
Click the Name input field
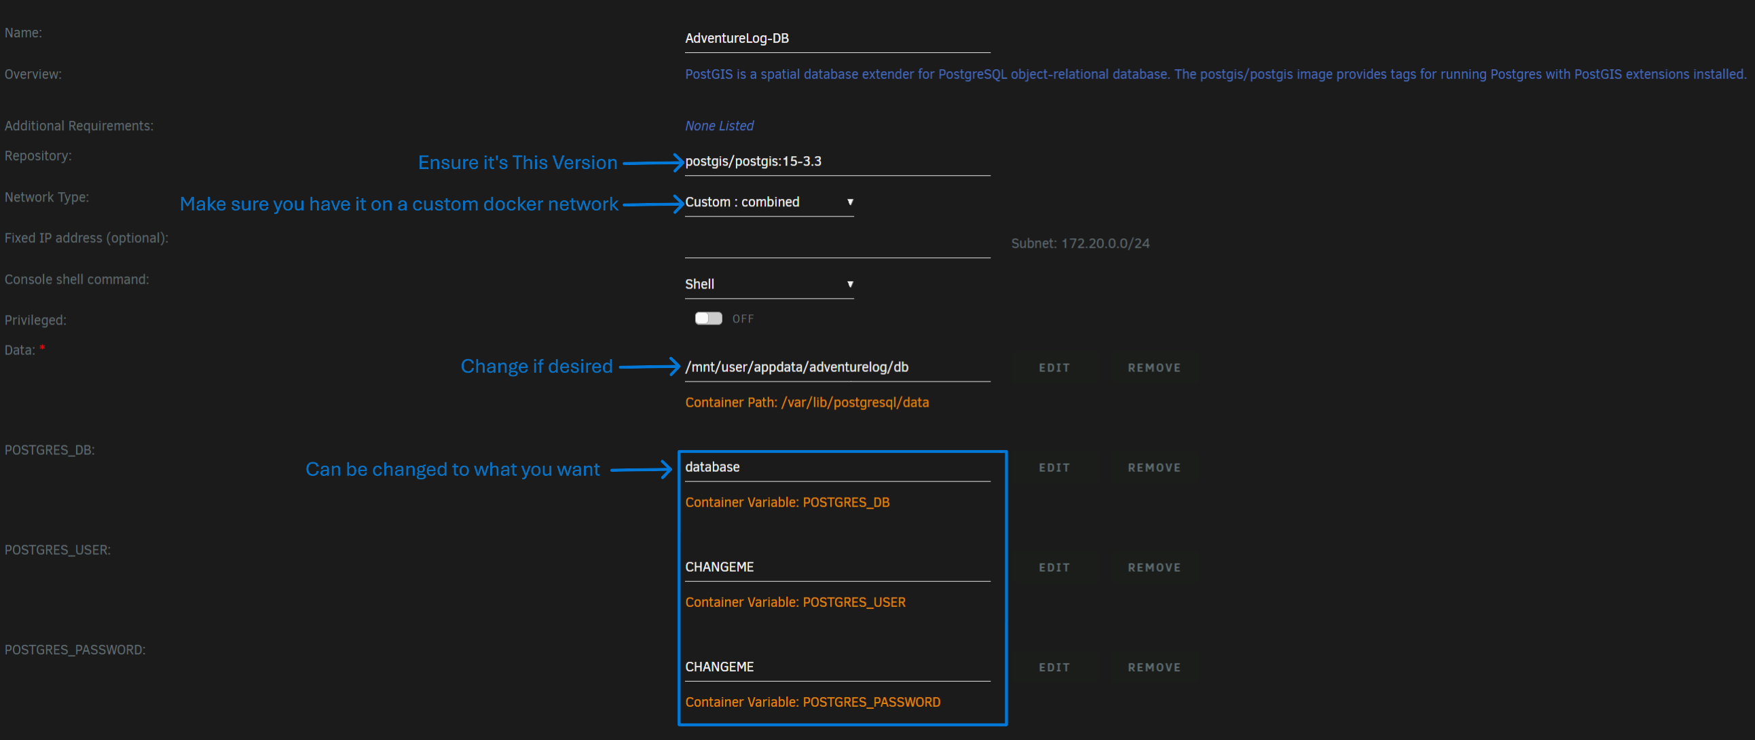[836, 39]
